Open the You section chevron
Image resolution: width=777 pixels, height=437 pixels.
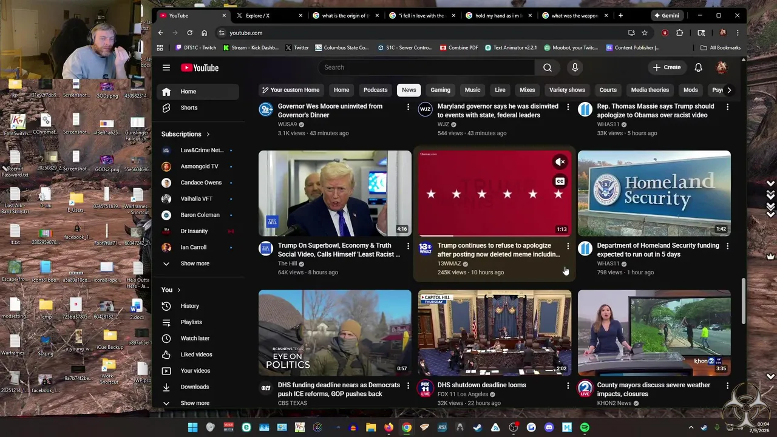pos(178,290)
